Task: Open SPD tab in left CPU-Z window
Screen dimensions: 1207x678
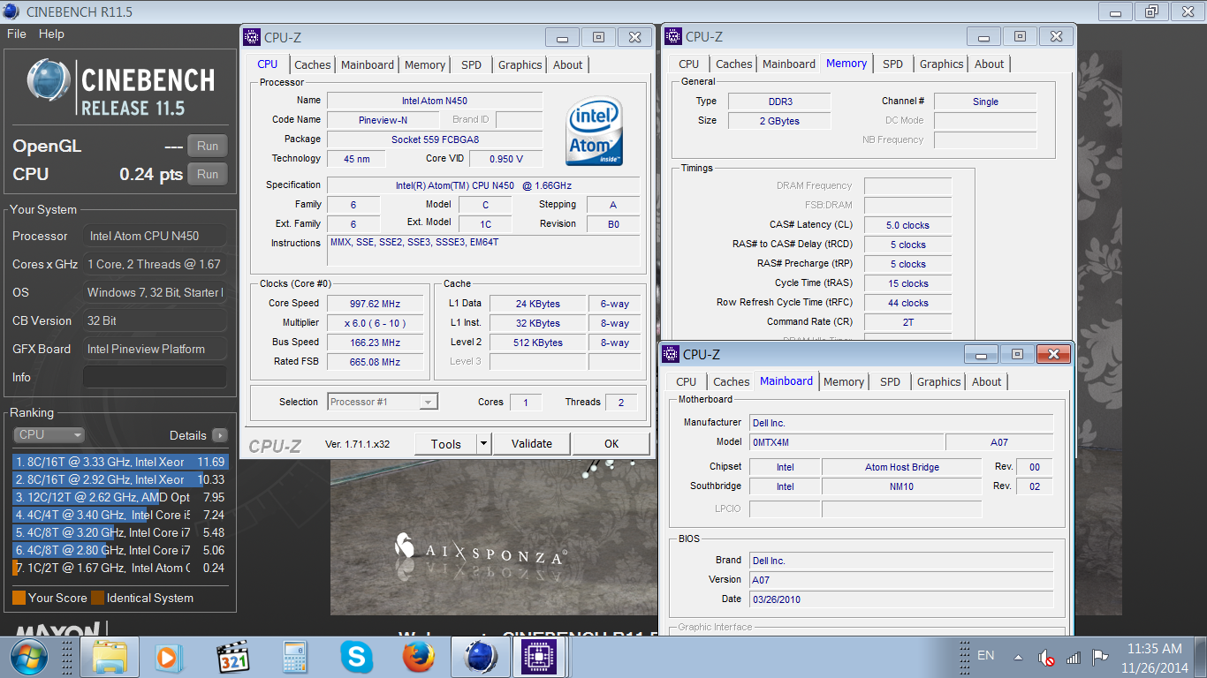Action: tap(471, 64)
